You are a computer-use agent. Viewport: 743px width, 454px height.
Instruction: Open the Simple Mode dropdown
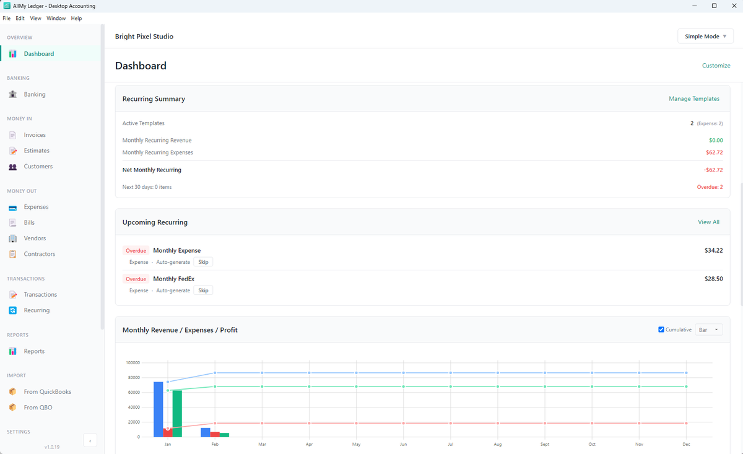click(706, 37)
